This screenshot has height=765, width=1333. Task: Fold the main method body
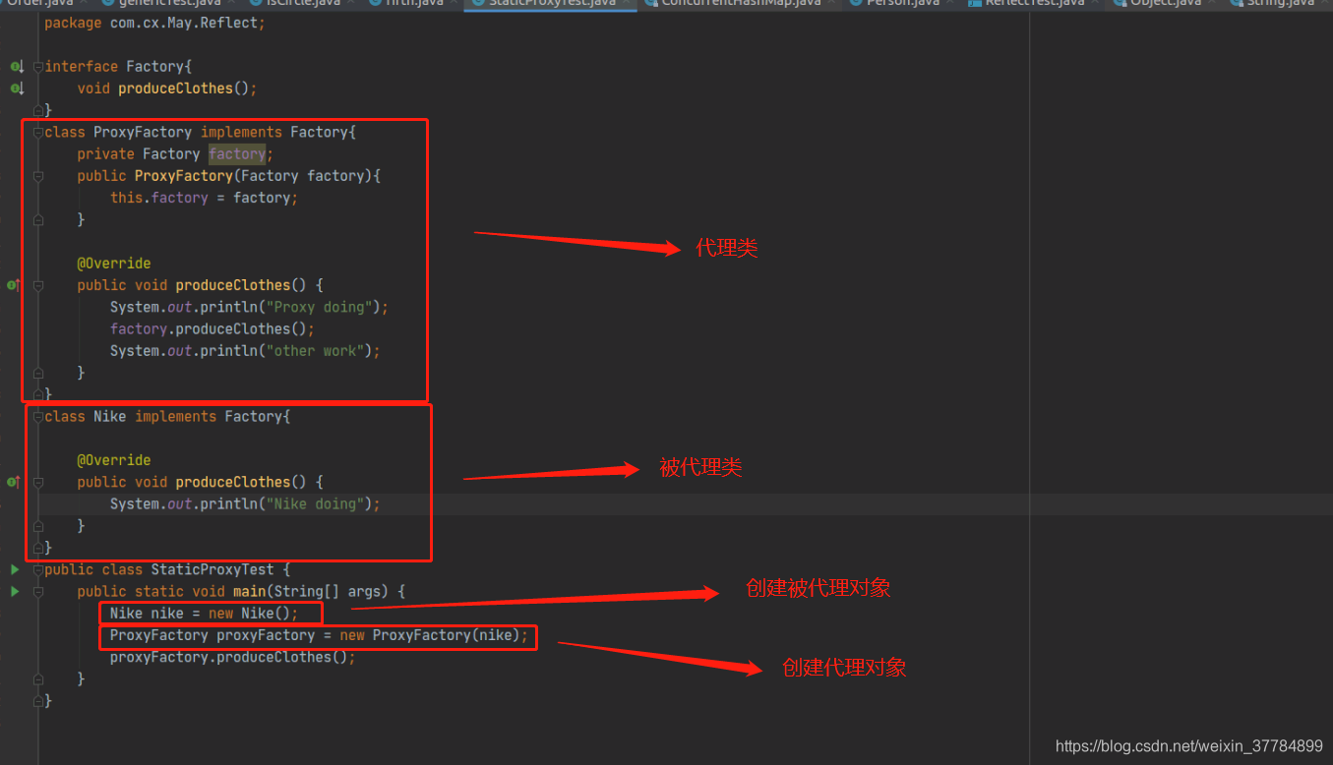(38, 592)
